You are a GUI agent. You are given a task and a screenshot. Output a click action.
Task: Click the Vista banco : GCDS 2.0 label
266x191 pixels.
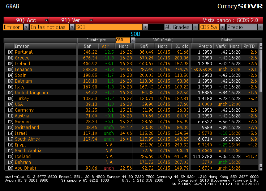click(x=230, y=20)
